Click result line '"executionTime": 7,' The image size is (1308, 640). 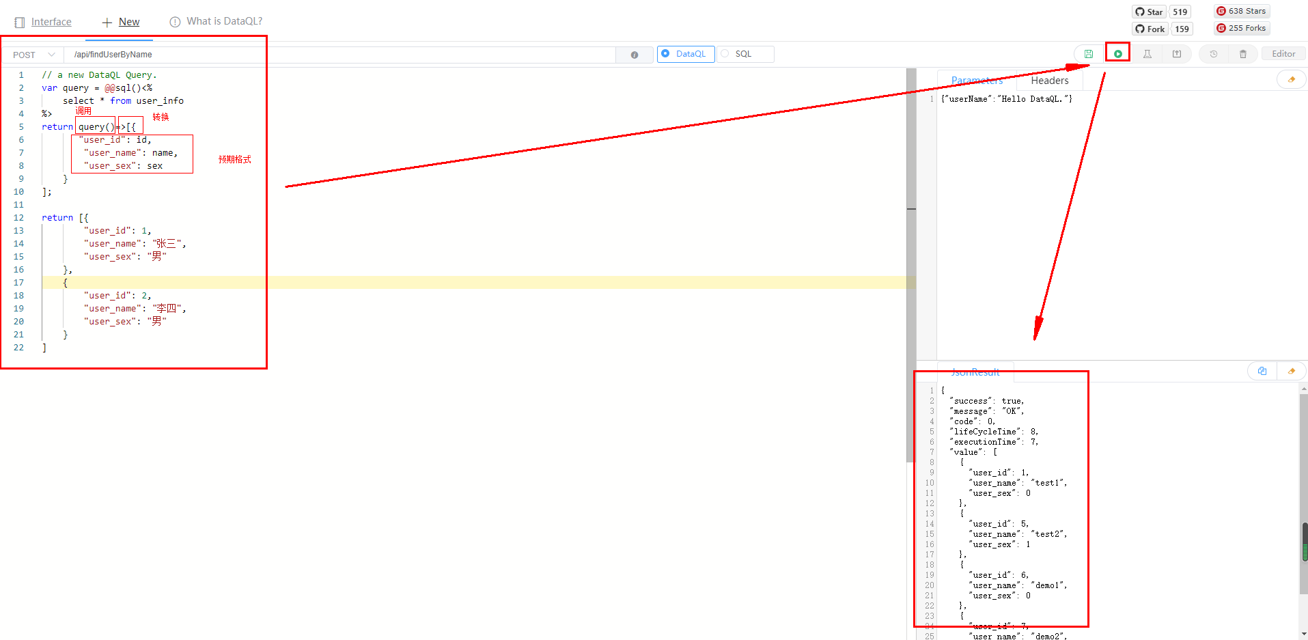[x=994, y=442]
